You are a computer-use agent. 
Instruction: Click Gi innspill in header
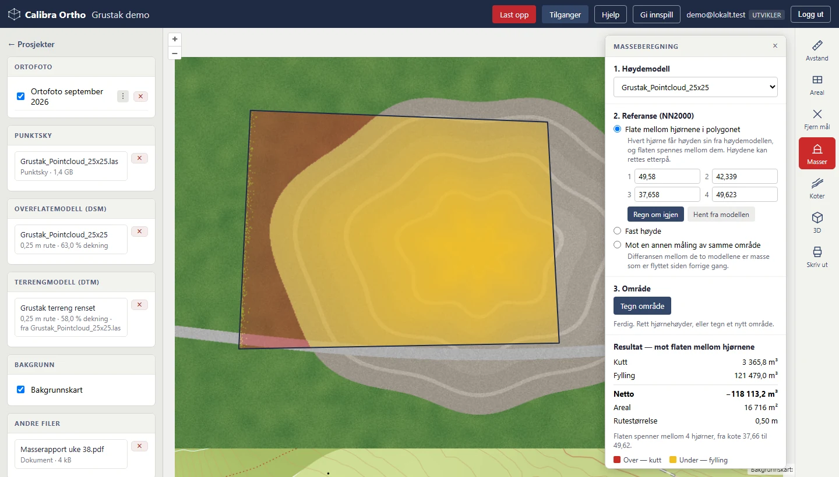(x=657, y=15)
